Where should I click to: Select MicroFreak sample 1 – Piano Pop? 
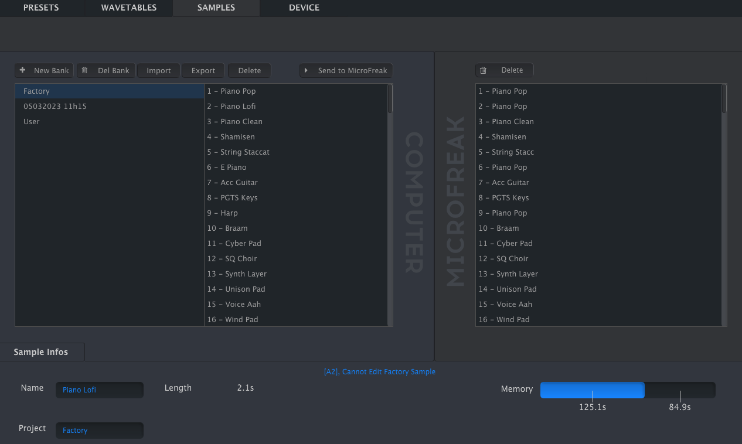[x=598, y=91]
